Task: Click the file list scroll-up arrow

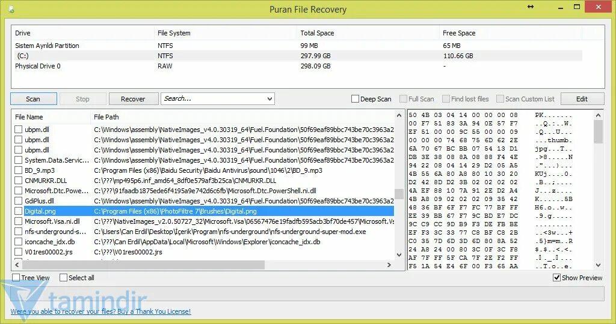Action: (x=399, y=115)
